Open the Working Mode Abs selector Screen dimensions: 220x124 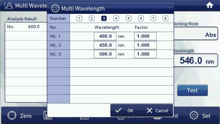coord(196,34)
